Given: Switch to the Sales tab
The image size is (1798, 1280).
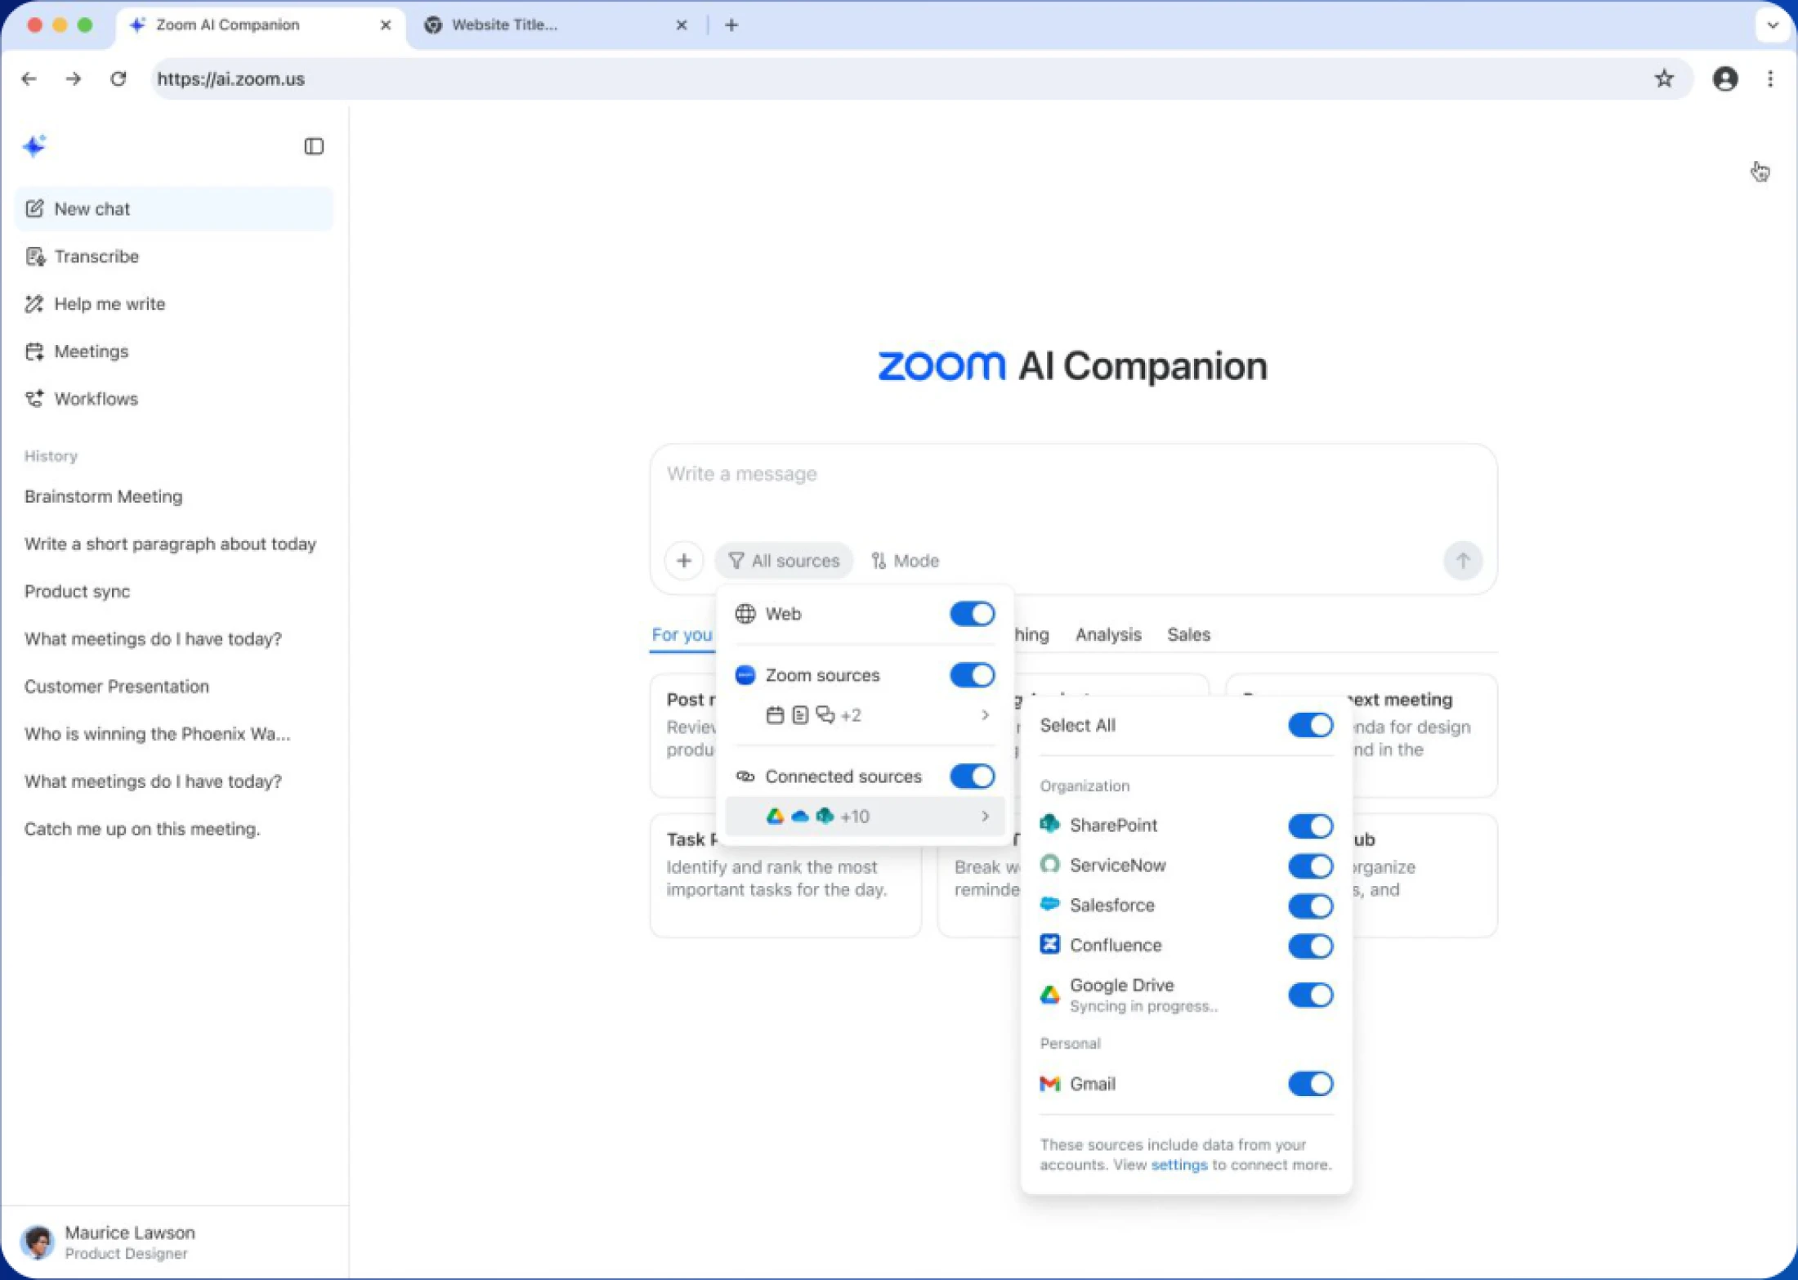Looking at the screenshot, I should click(x=1188, y=634).
